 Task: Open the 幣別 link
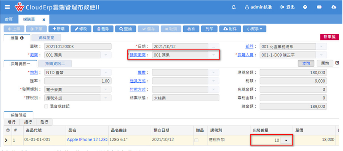click(34, 72)
